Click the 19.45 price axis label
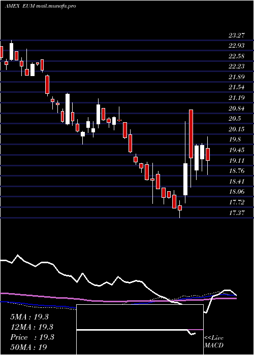This screenshot has height=355, width=254. pos(237,150)
